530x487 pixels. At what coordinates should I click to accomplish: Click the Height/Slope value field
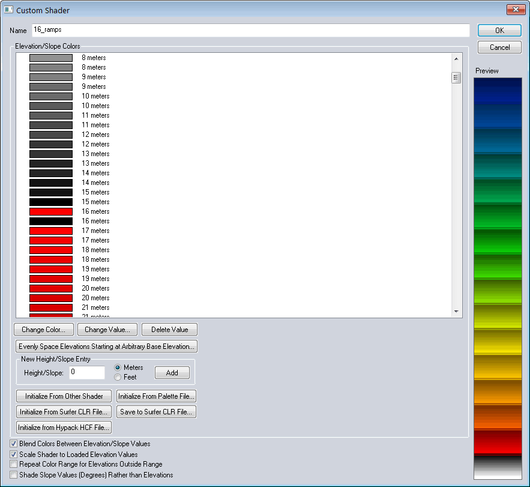(86, 372)
